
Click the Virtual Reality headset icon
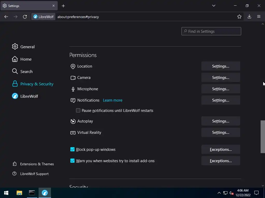pyautogui.click(x=73, y=133)
